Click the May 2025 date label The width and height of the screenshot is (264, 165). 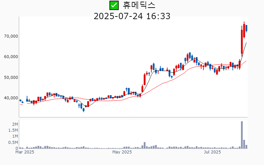[122, 152]
